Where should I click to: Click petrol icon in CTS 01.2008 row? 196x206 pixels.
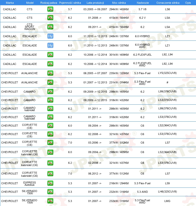click(x=50, y=18)
